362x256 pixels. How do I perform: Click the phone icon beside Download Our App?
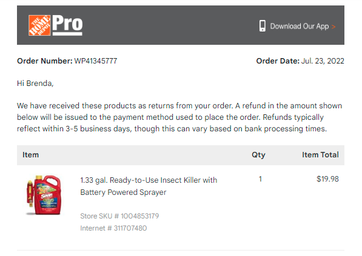(x=263, y=26)
